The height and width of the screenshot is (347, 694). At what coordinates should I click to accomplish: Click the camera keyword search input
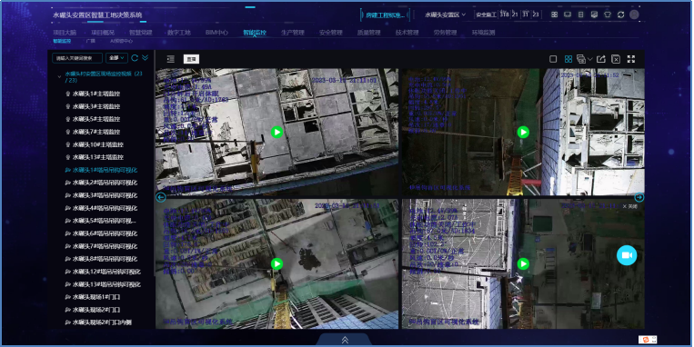click(77, 58)
